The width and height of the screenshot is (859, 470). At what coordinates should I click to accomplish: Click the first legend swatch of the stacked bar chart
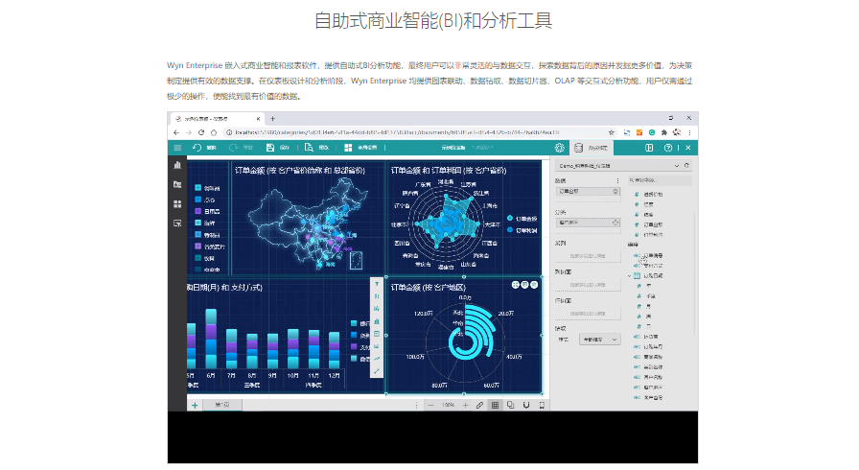(354, 323)
